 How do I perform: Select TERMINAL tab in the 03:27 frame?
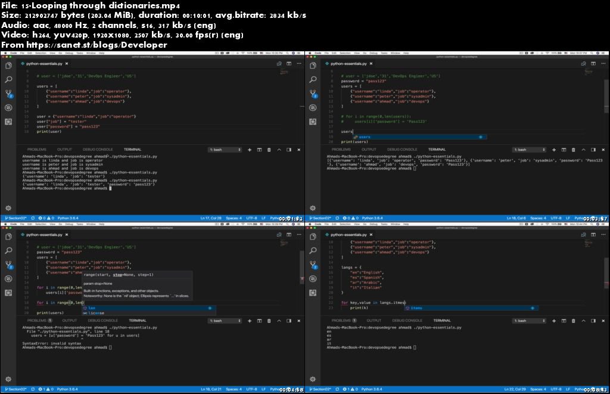(437, 150)
